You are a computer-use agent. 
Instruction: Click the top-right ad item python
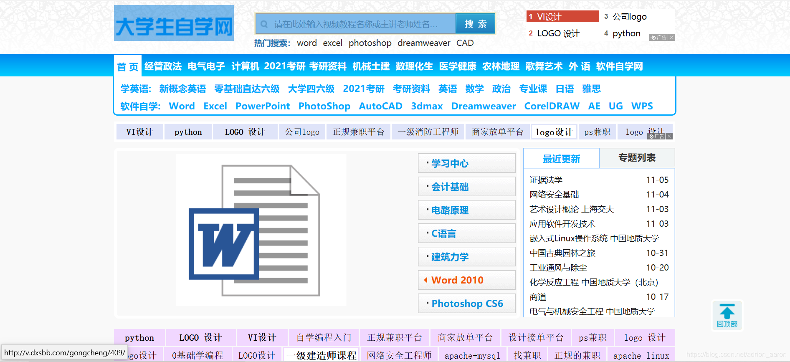pos(626,33)
